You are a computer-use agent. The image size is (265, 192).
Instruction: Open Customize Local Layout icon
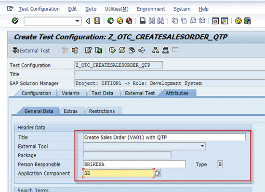click(x=247, y=21)
